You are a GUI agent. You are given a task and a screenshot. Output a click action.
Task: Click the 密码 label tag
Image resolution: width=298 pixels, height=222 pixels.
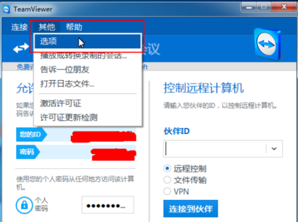click(28, 152)
